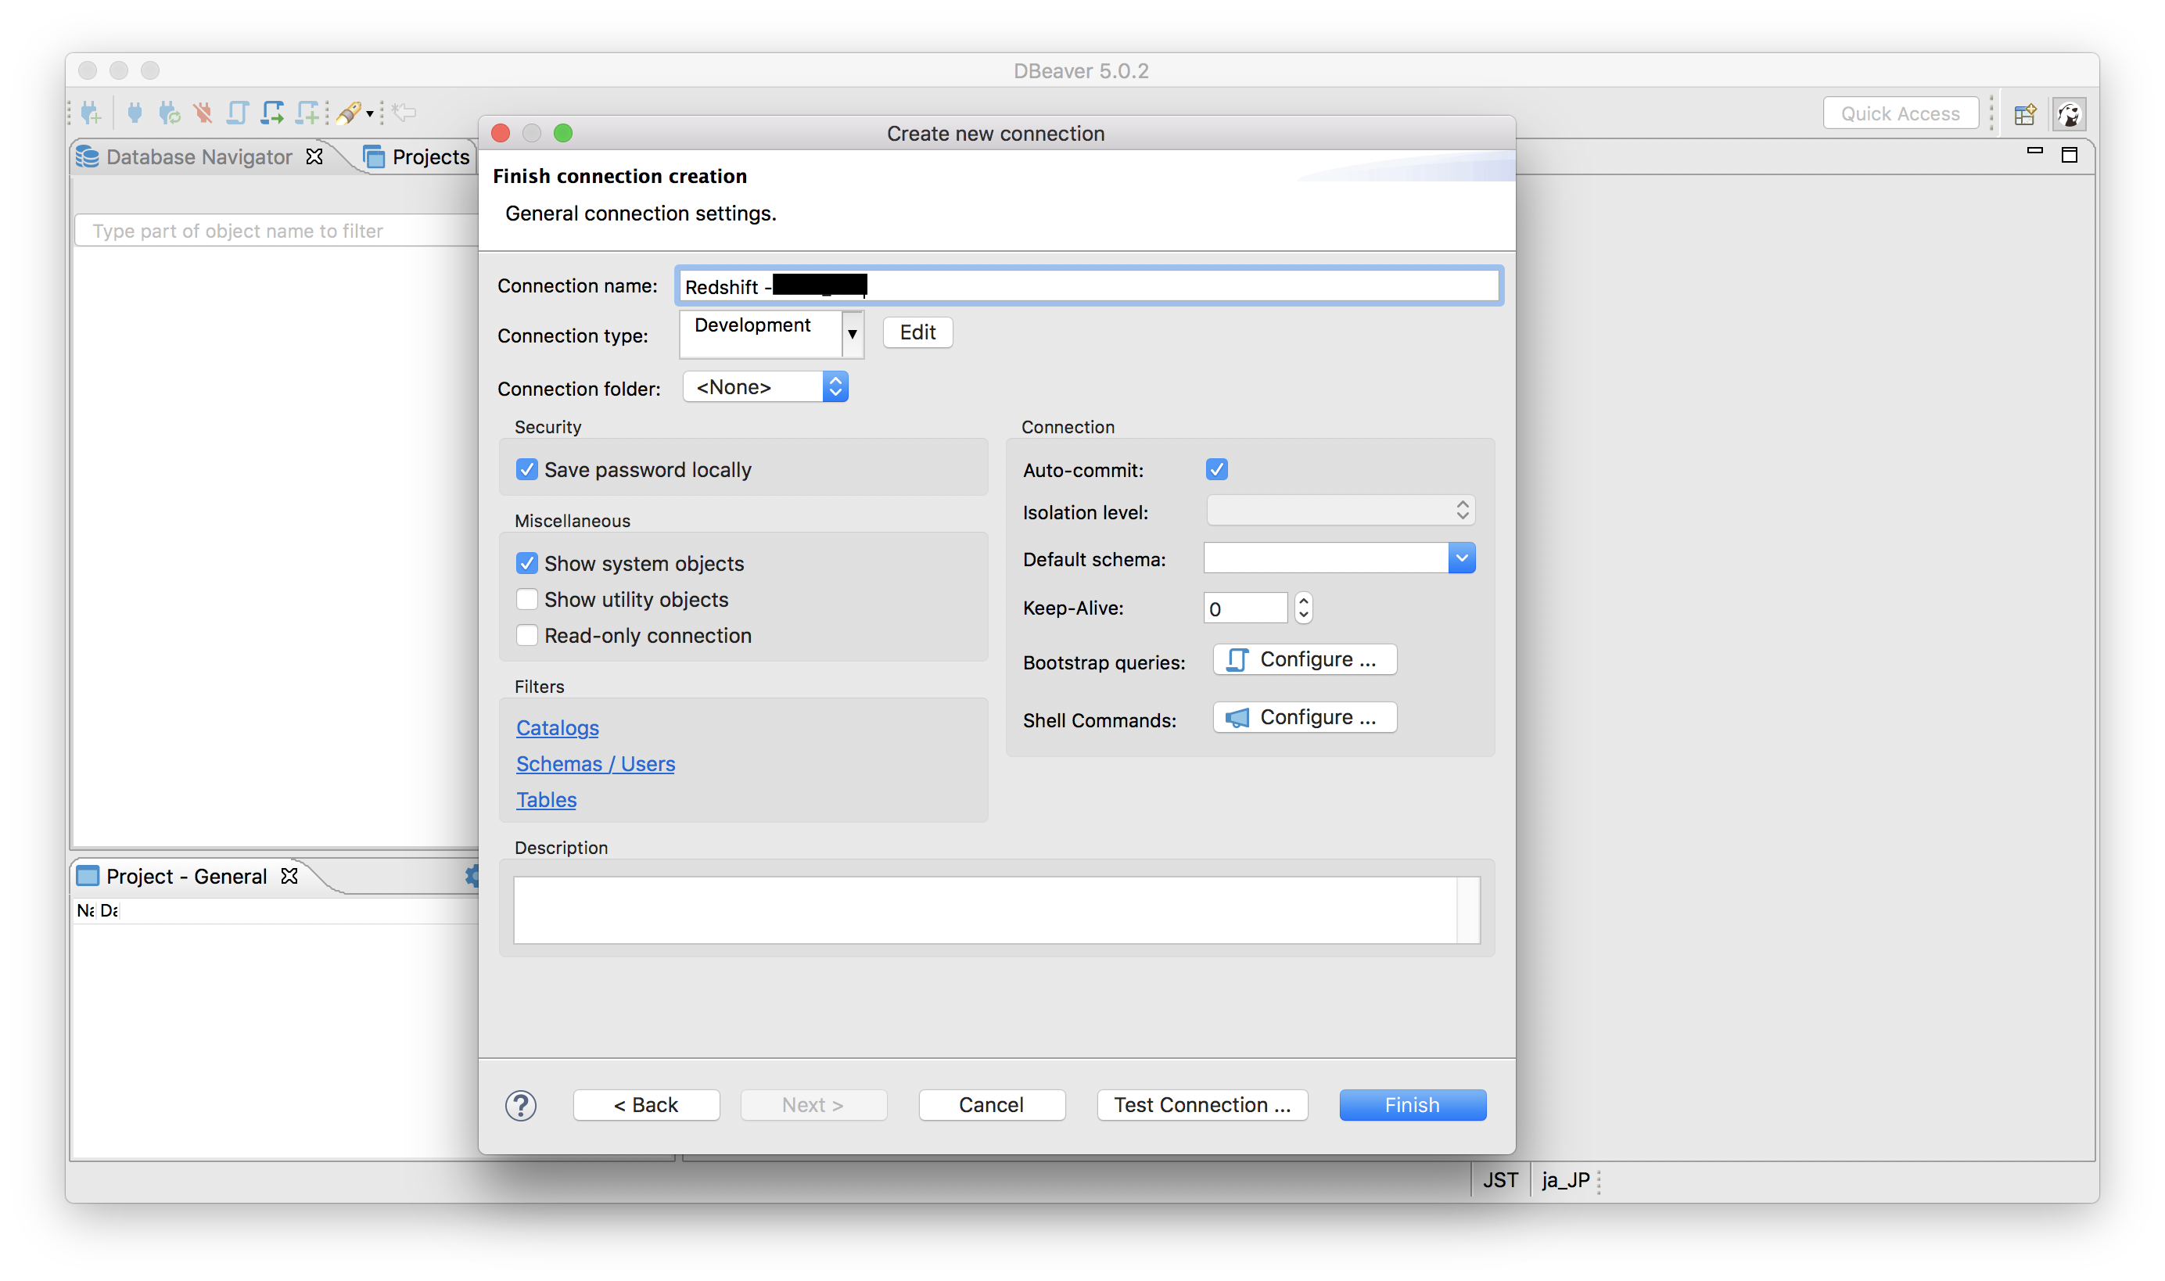Toggle the Show system objects checkbox
Viewport: 2165px width, 1281px height.
(526, 564)
